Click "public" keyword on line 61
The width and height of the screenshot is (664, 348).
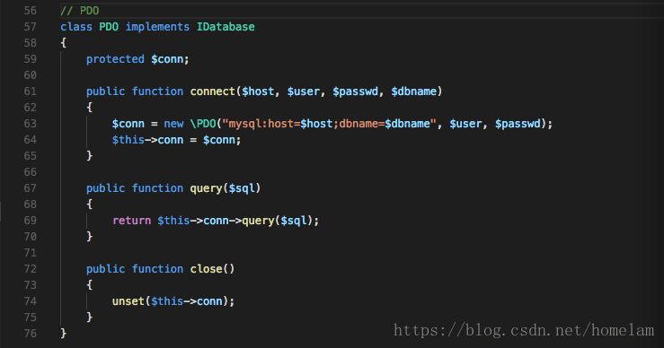pyautogui.click(x=105, y=91)
